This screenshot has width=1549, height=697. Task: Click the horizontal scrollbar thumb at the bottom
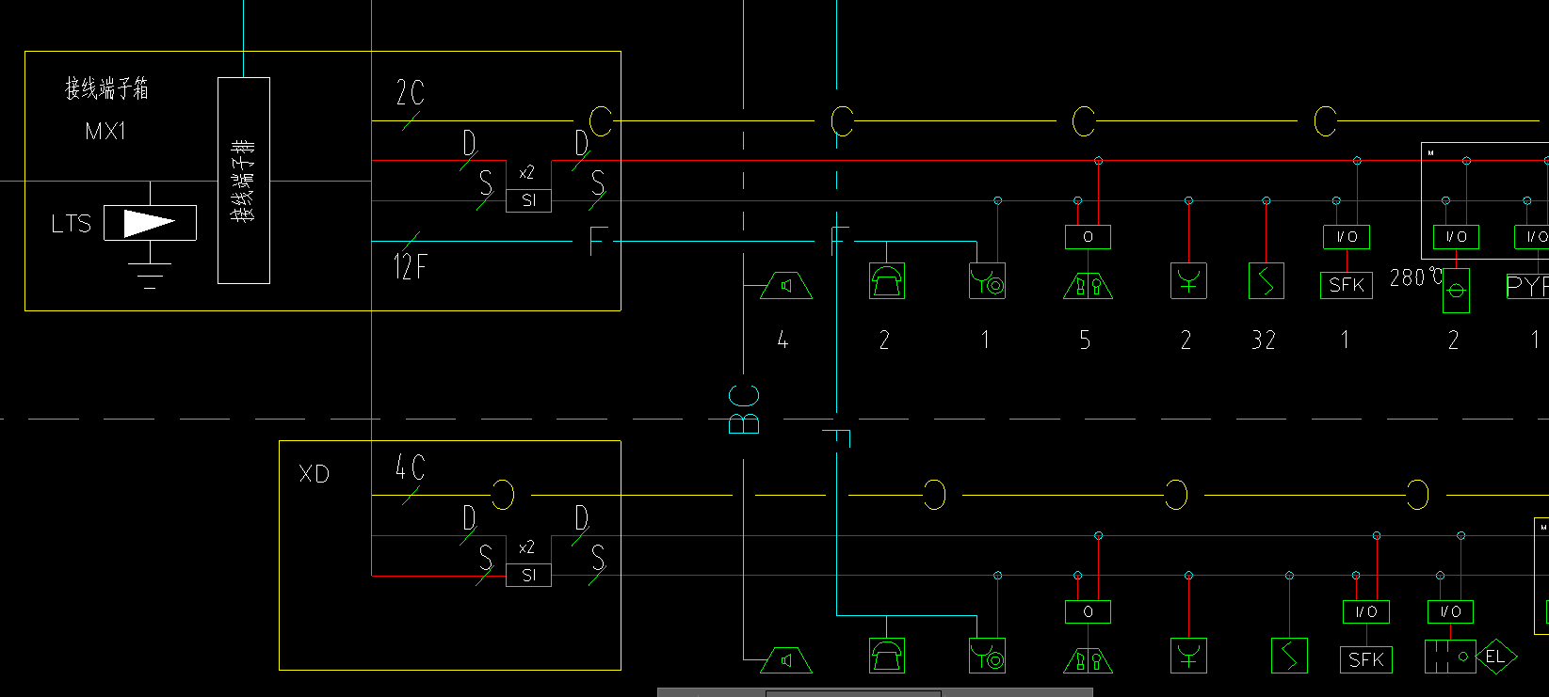[853, 693]
